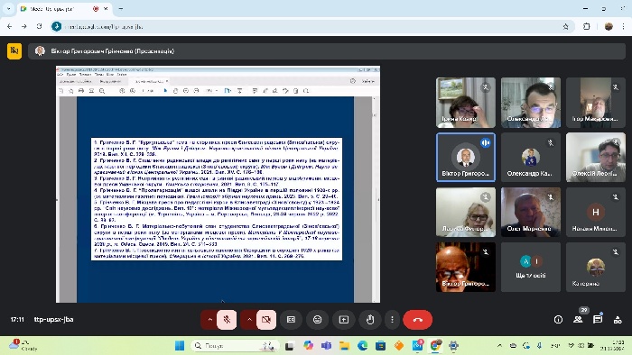Toggle closed captions button
Image resolution: width=632 pixels, height=355 pixels.
[x=291, y=320]
